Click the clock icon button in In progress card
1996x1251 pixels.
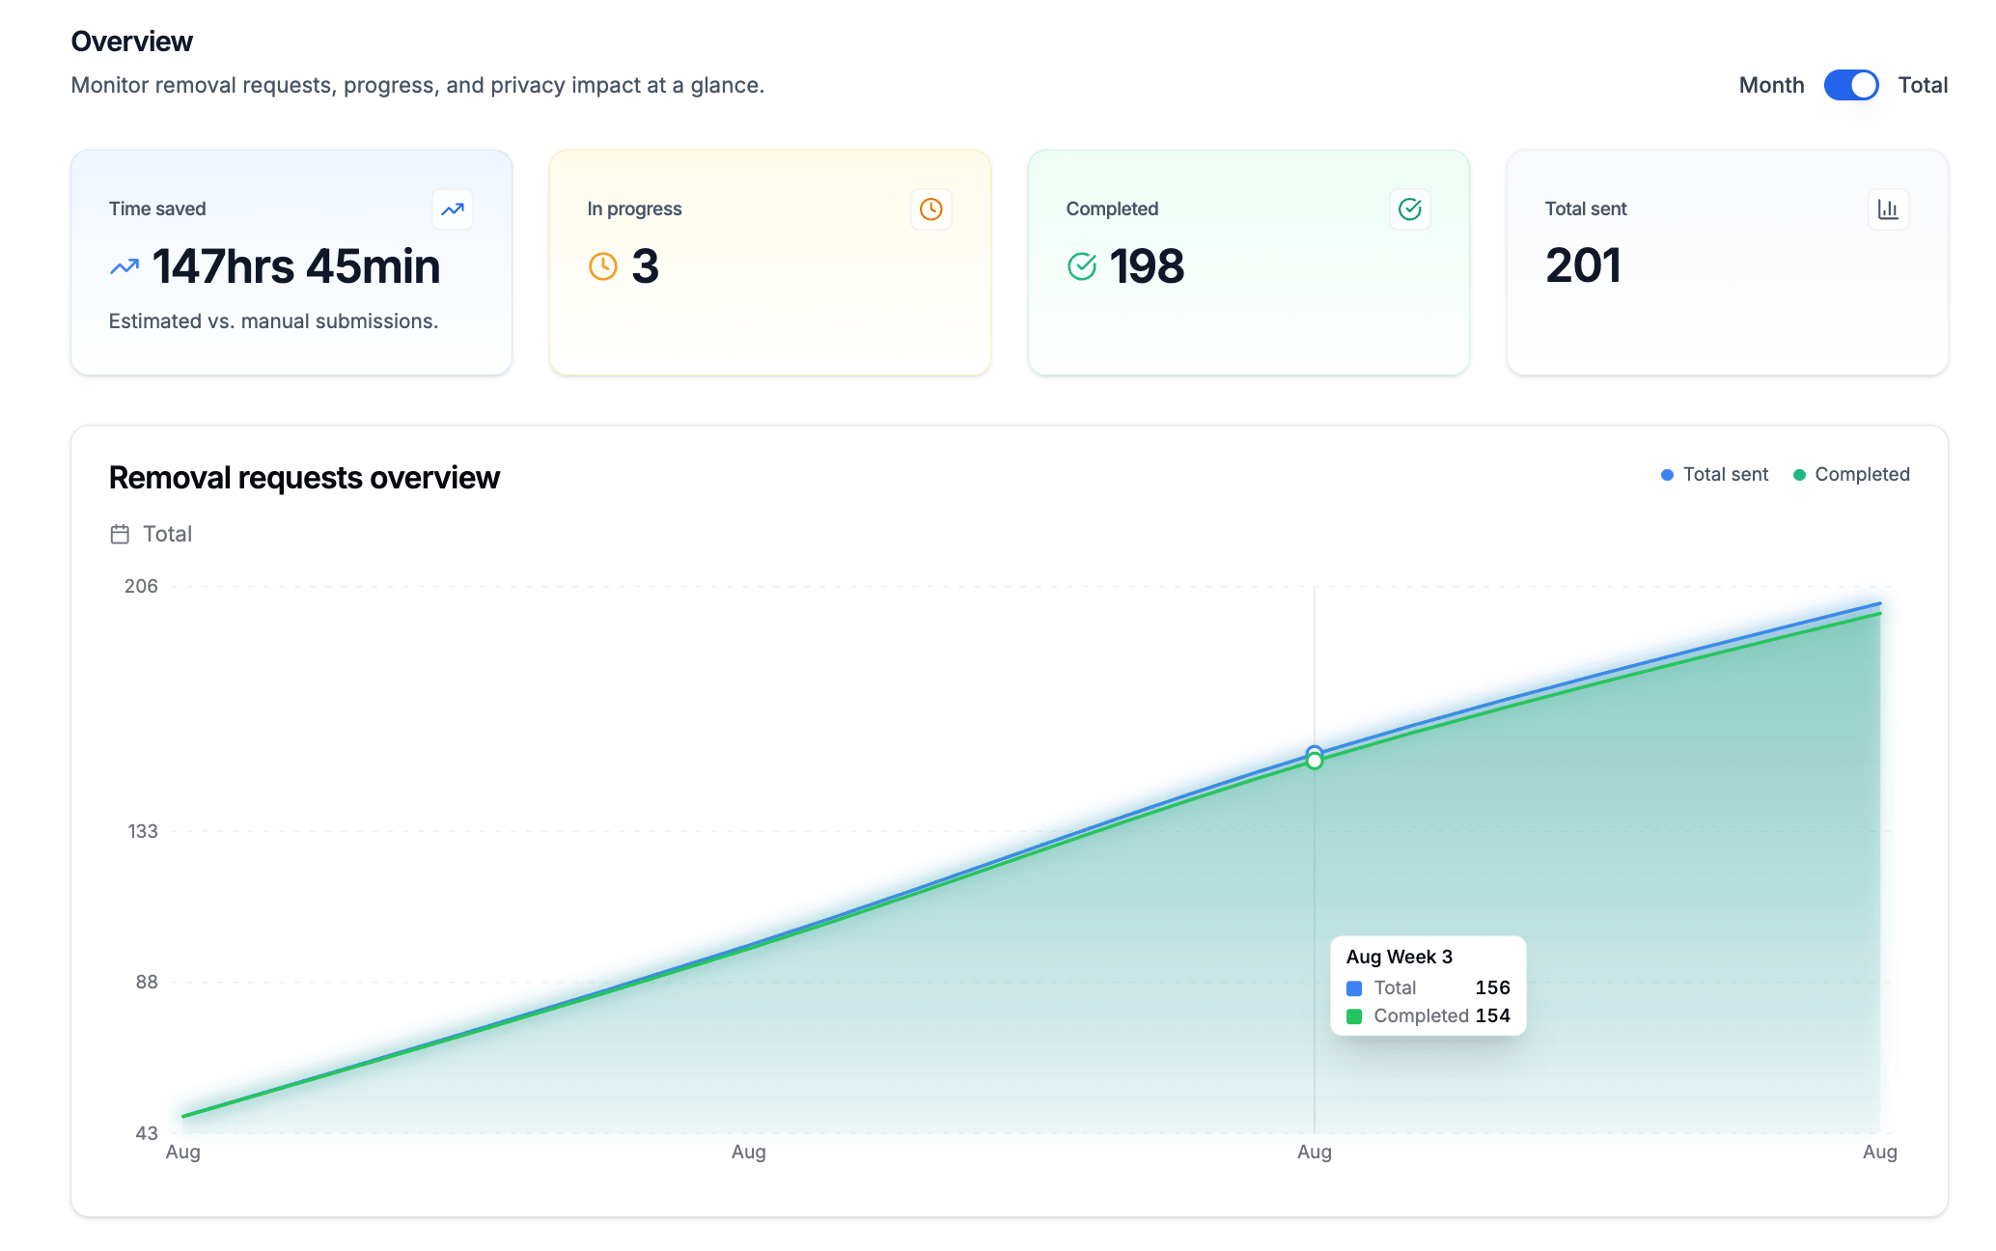point(930,209)
